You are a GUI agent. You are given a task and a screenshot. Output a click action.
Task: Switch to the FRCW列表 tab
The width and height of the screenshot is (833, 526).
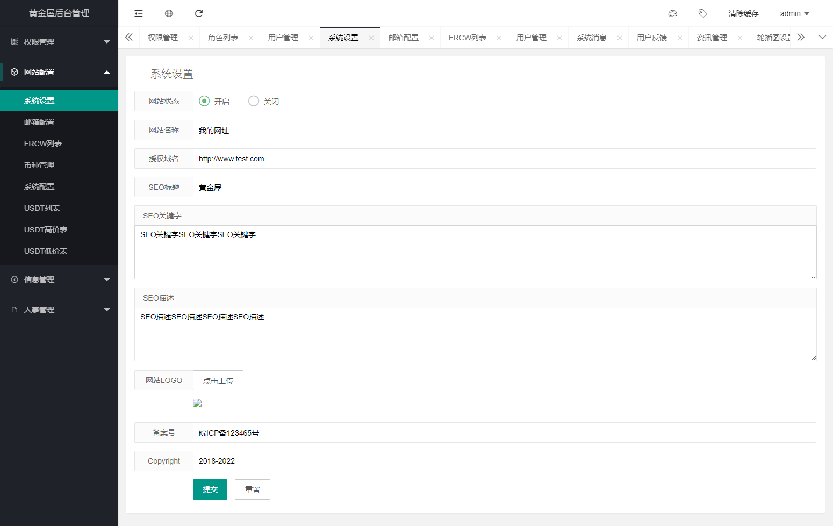point(467,38)
